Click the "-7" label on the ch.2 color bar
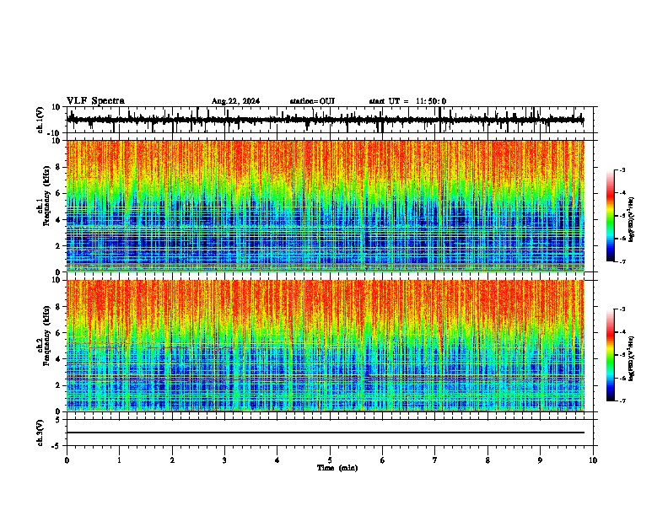Image resolution: width=668 pixels, height=516 pixels. pos(622,400)
